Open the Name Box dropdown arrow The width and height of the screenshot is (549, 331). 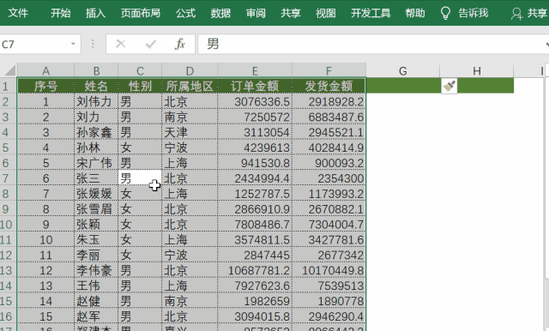(73, 44)
